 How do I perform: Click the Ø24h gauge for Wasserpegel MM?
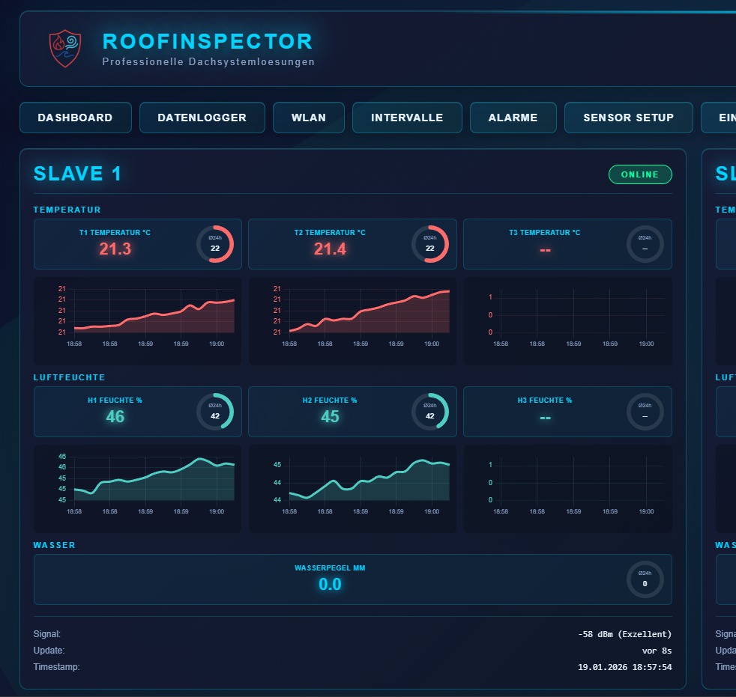click(x=645, y=579)
